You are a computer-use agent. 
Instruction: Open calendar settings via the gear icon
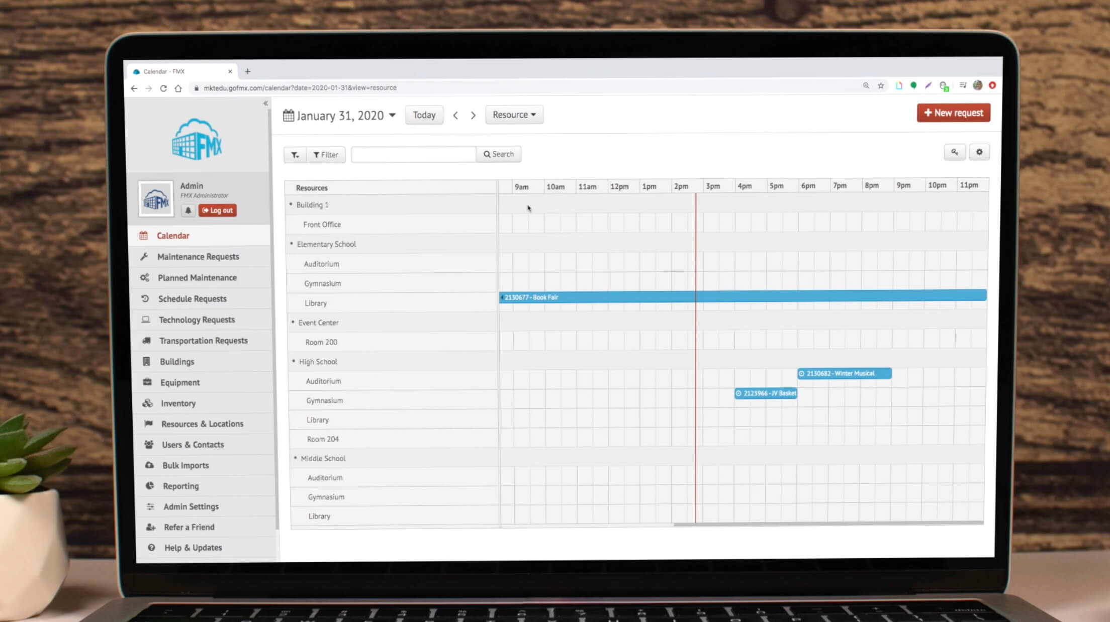point(979,152)
